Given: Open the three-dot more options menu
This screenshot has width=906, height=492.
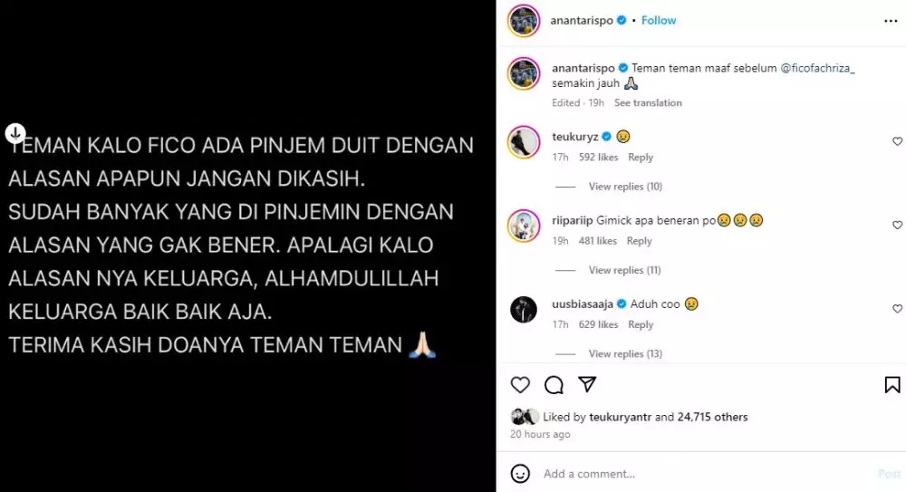Looking at the screenshot, I should pos(891,21).
